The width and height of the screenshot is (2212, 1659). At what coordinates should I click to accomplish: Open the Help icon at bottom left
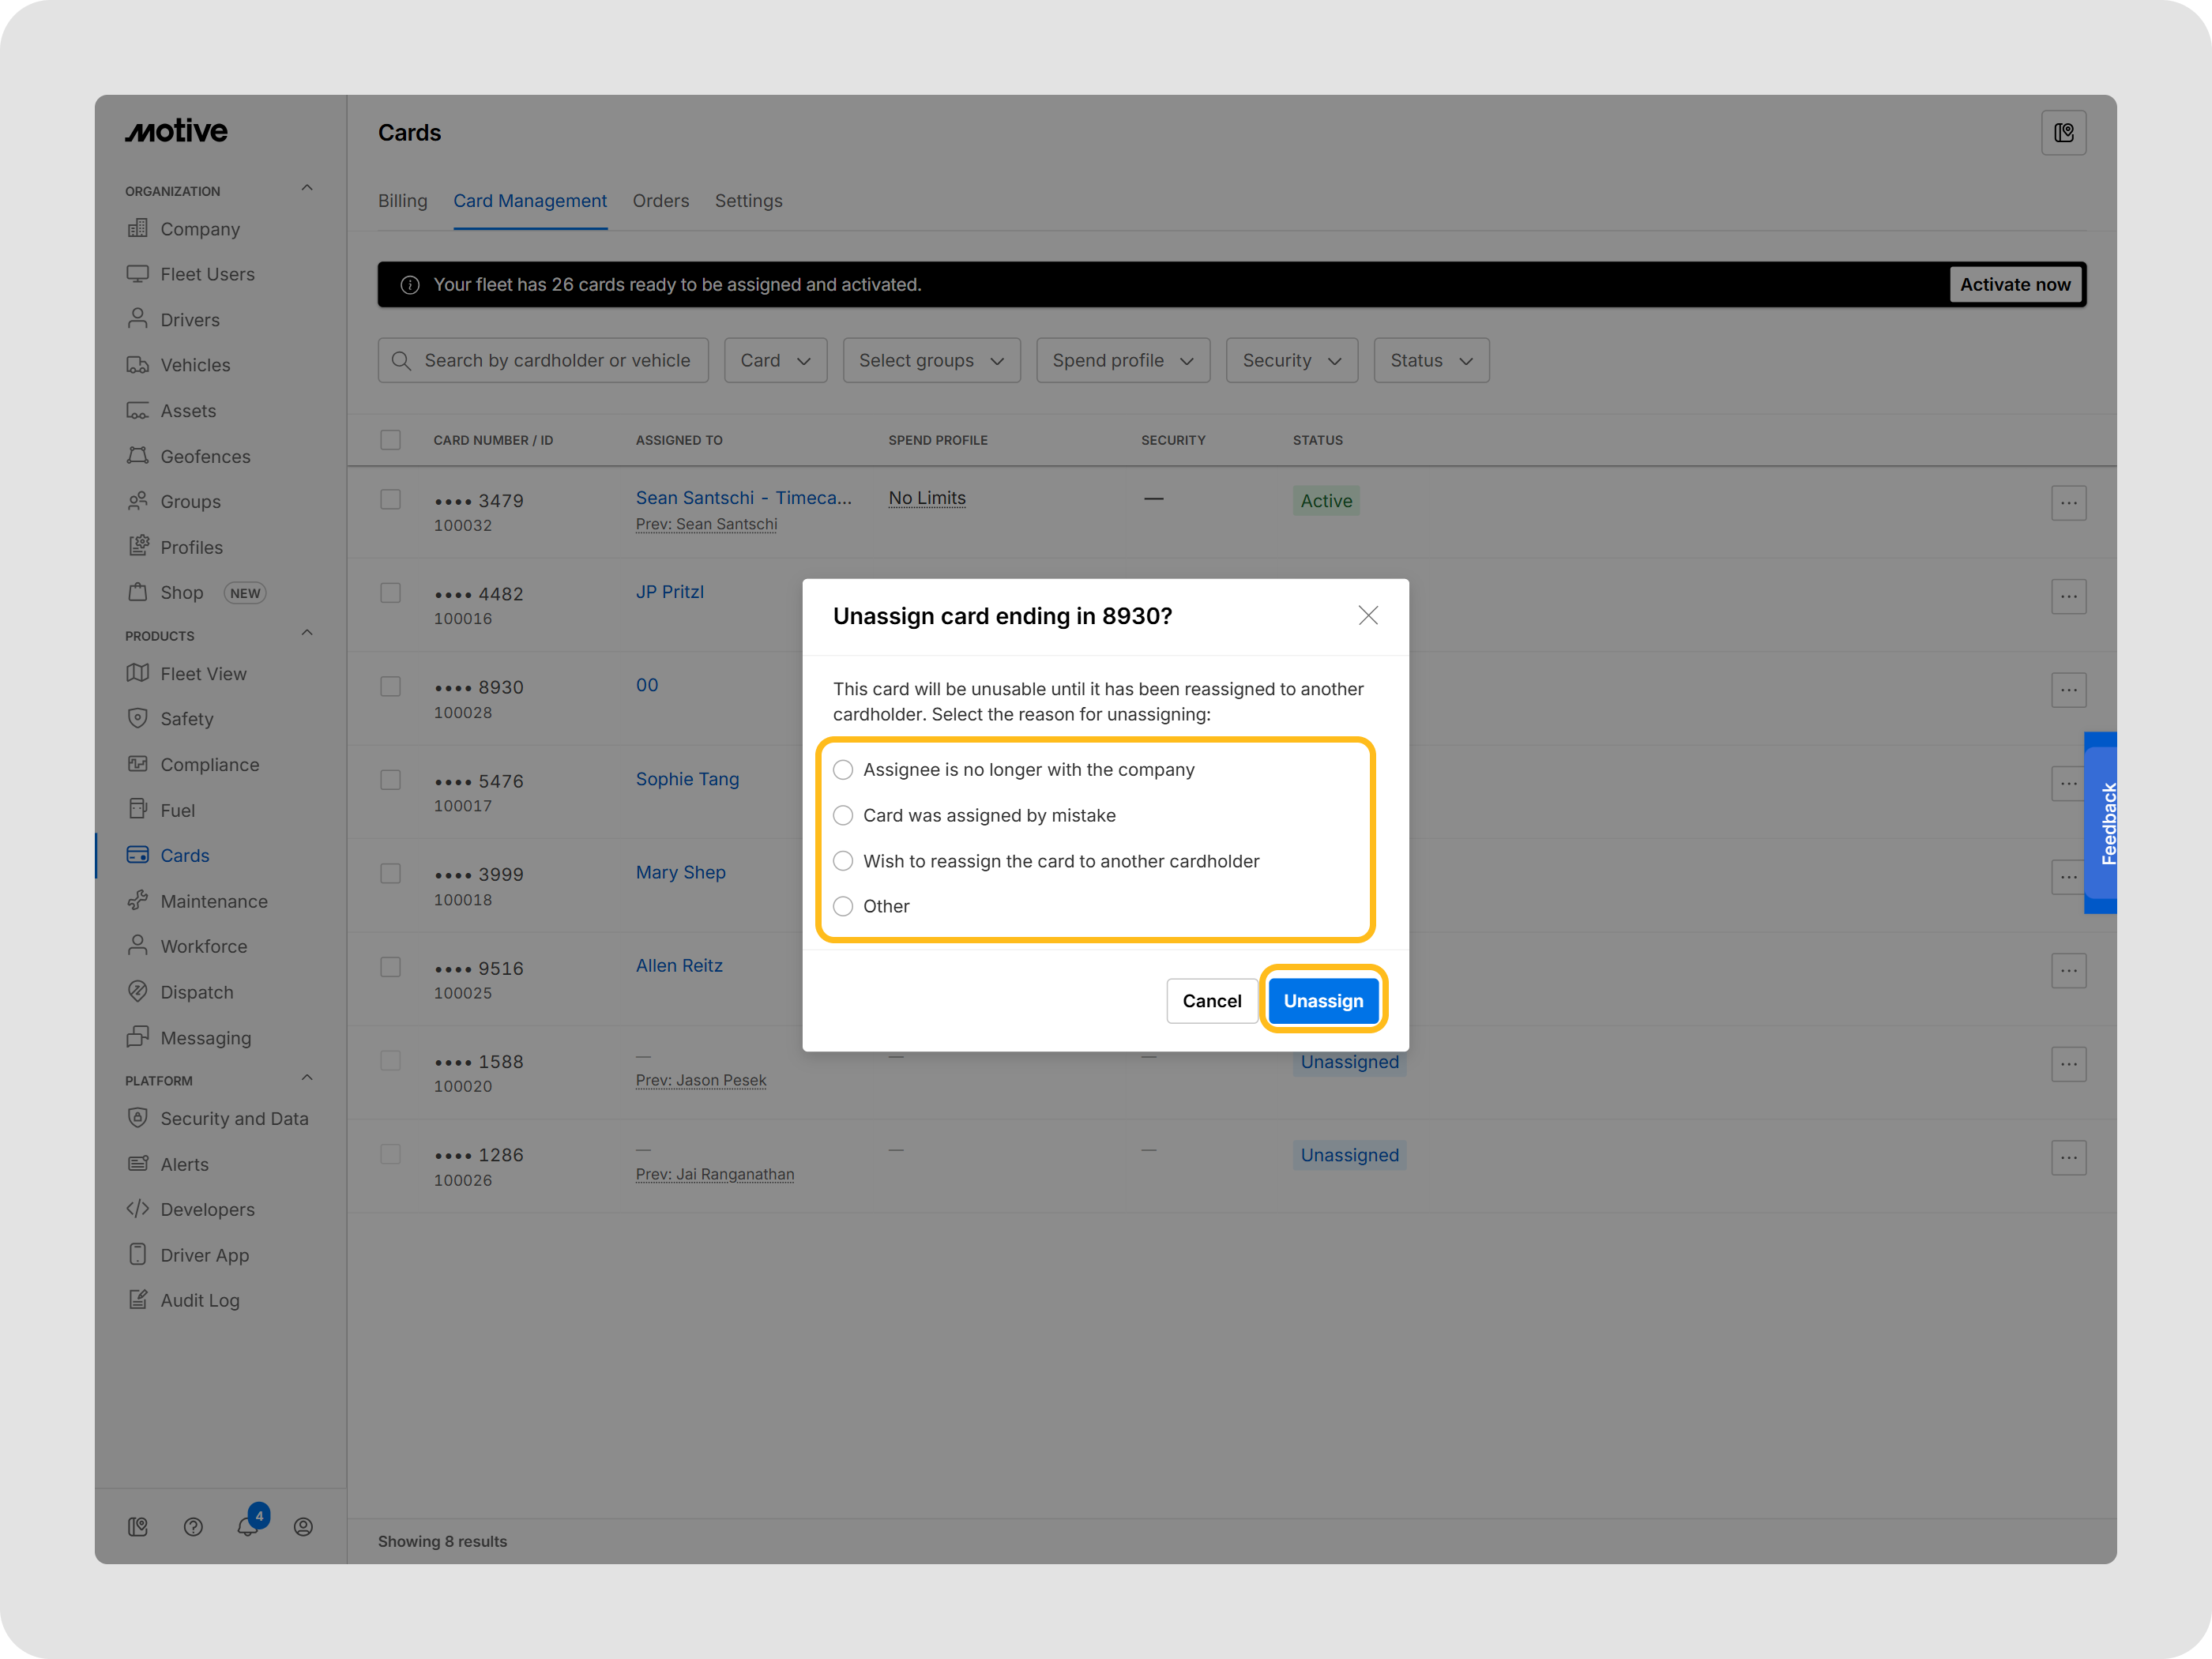pos(193,1526)
